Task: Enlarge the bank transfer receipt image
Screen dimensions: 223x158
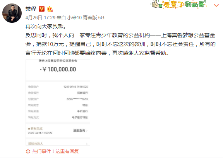Action: (x=58, y=102)
